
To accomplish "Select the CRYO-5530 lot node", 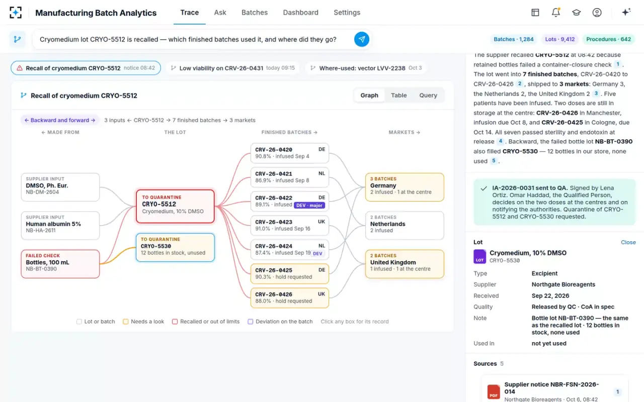I will coord(175,247).
